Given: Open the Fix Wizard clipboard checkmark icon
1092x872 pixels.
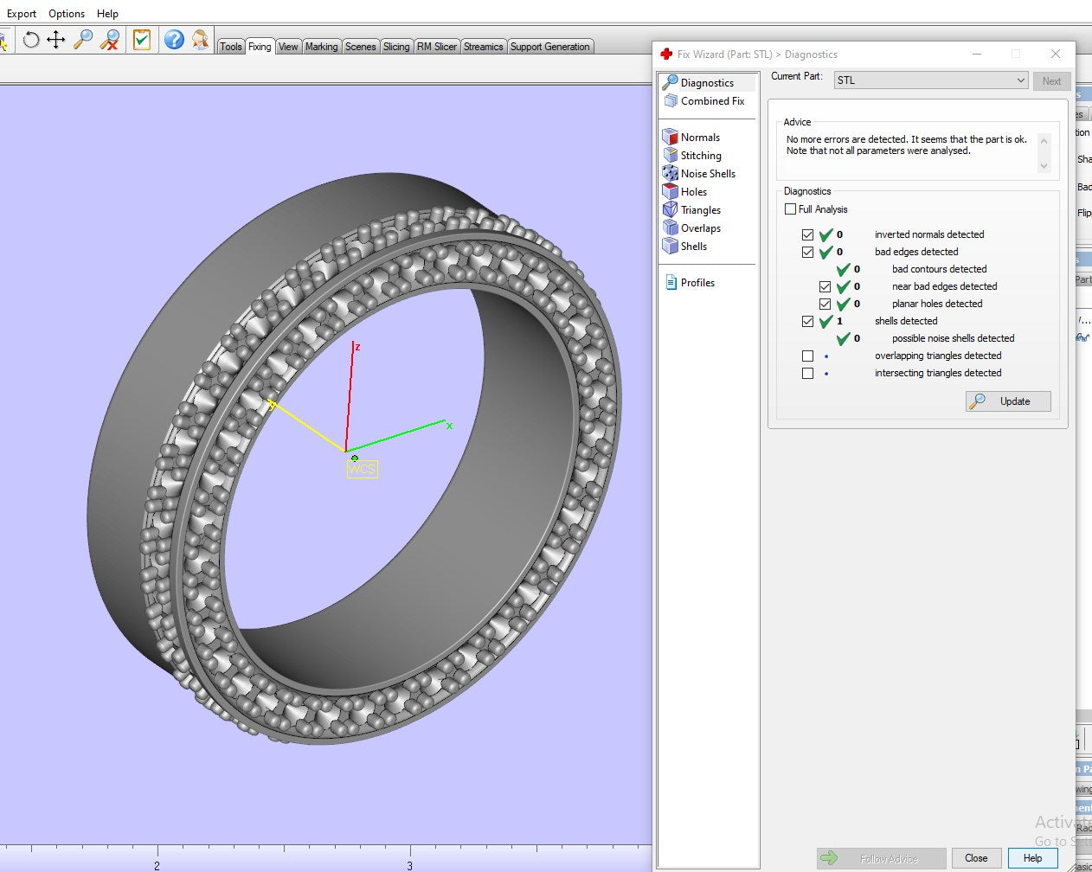Looking at the screenshot, I should click(142, 40).
